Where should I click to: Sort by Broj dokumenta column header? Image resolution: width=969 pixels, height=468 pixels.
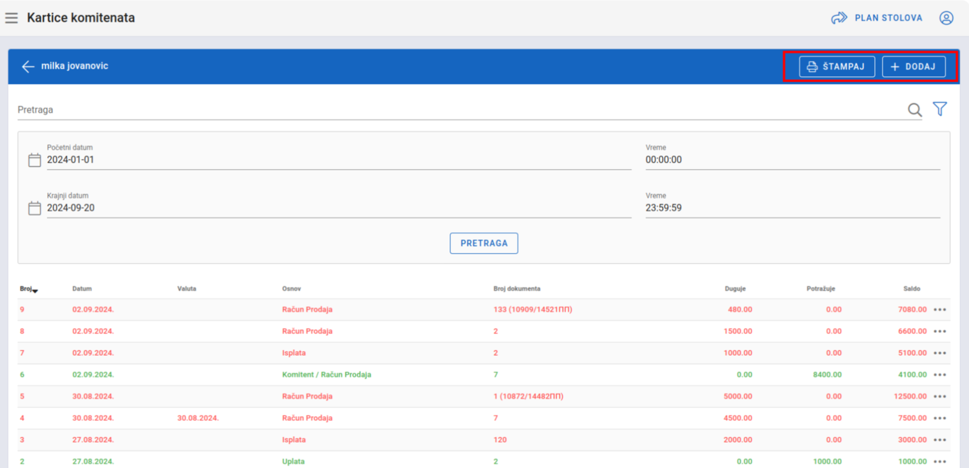517,289
